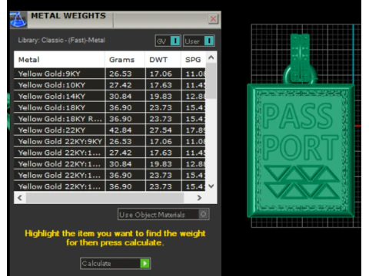Click the table scroll right arrow
The height and width of the screenshot is (276, 369).
tap(199, 198)
